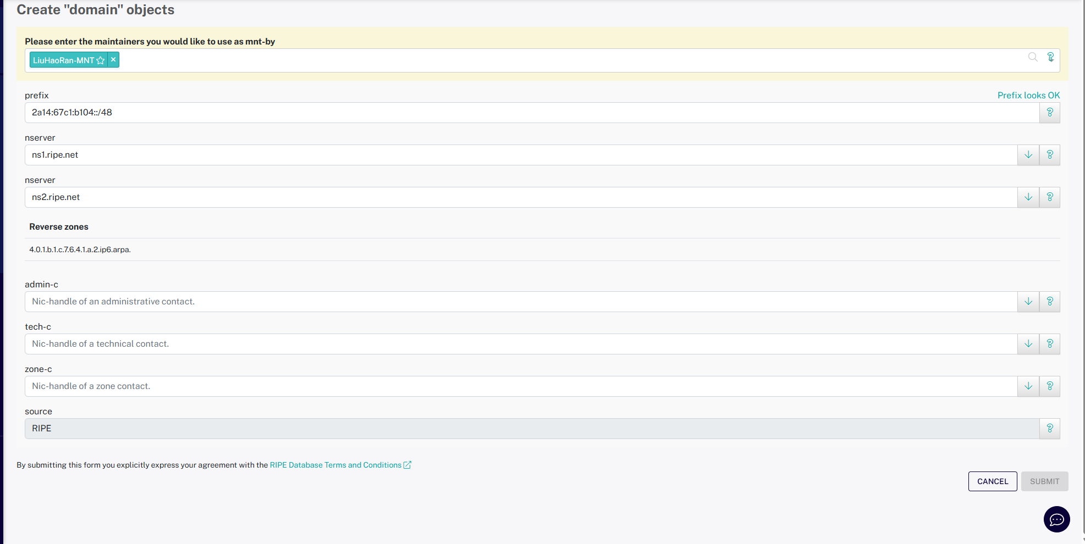Open help for ns2.ripe.net nserver field
Image resolution: width=1085 pixels, height=544 pixels.
pos(1050,197)
